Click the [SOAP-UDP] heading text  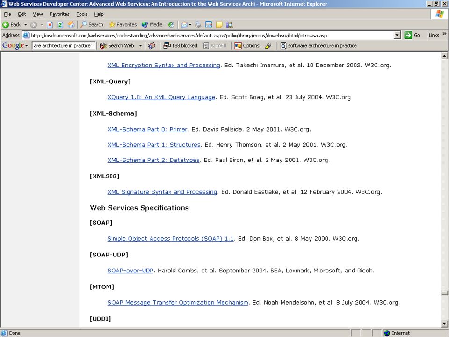tap(109, 255)
